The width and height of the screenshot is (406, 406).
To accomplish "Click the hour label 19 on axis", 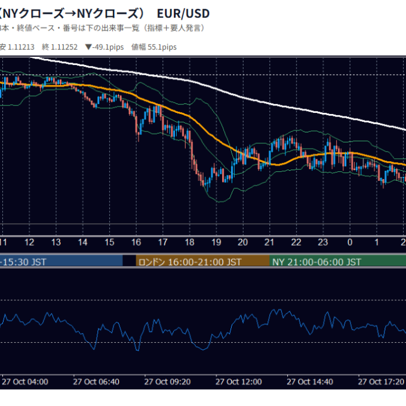I will tap(216, 242).
